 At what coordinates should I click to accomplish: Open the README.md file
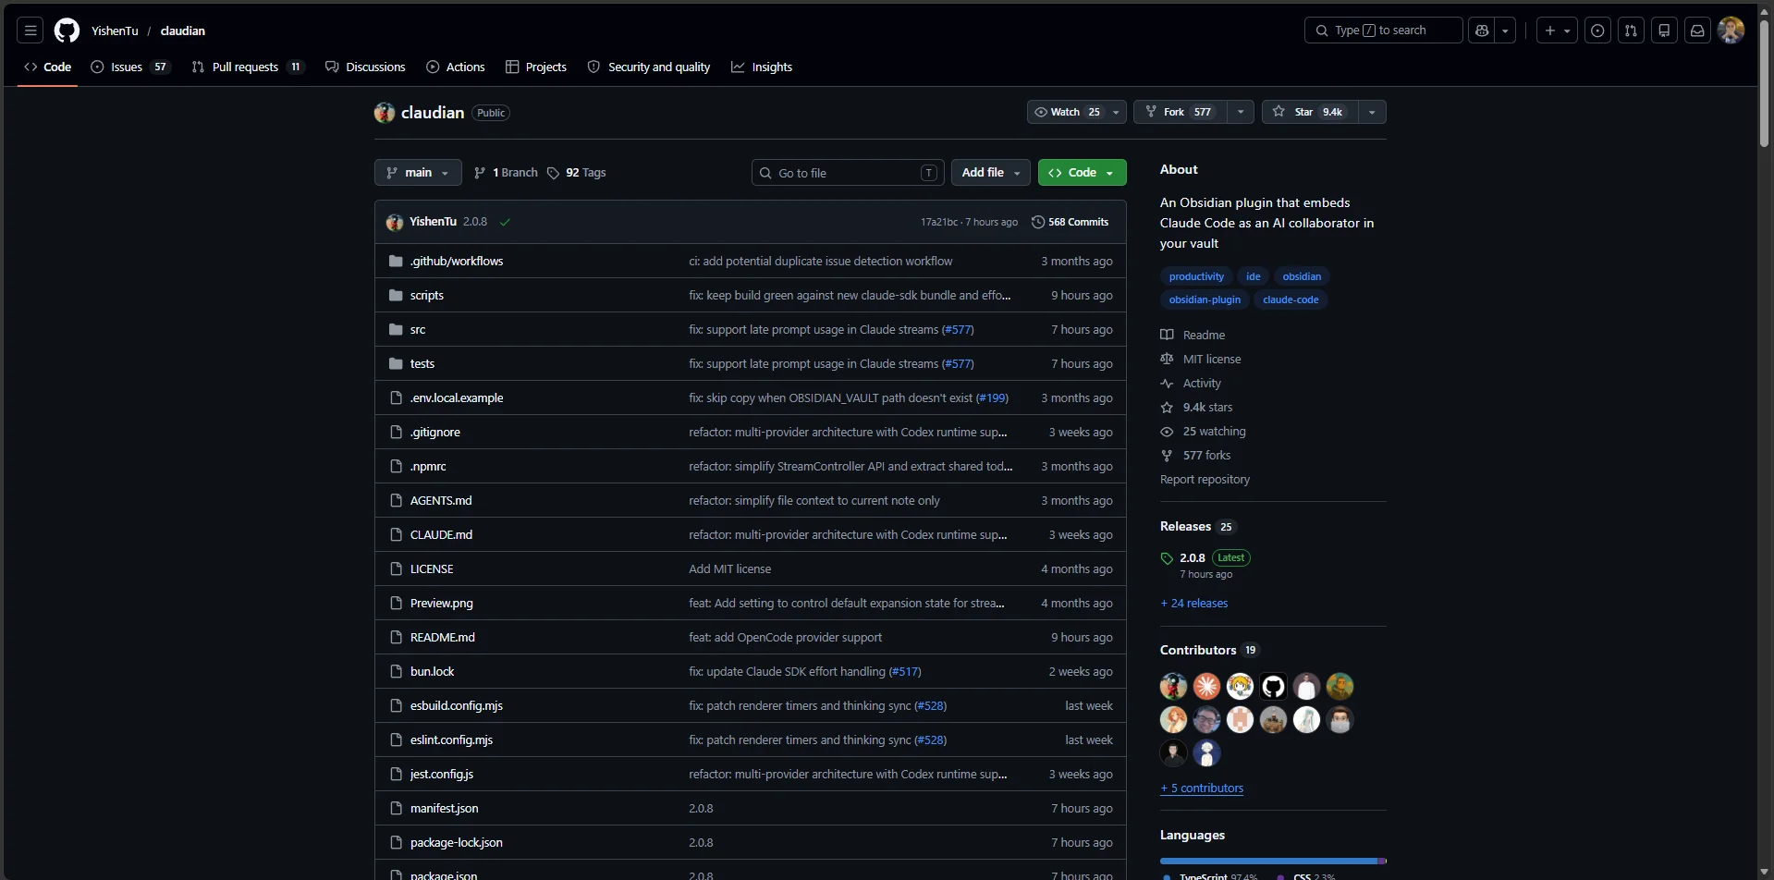(x=442, y=637)
